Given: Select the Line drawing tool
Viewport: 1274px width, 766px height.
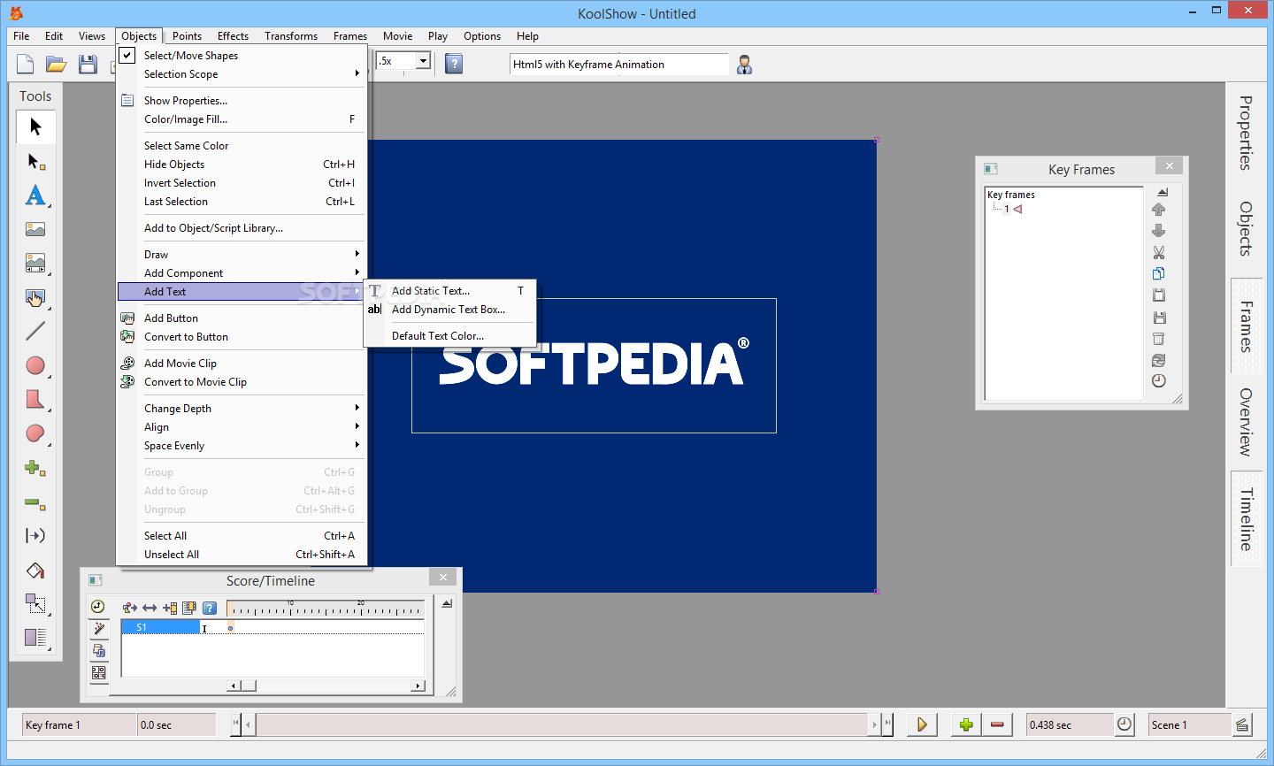Looking at the screenshot, I should click(x=35, y=332).
